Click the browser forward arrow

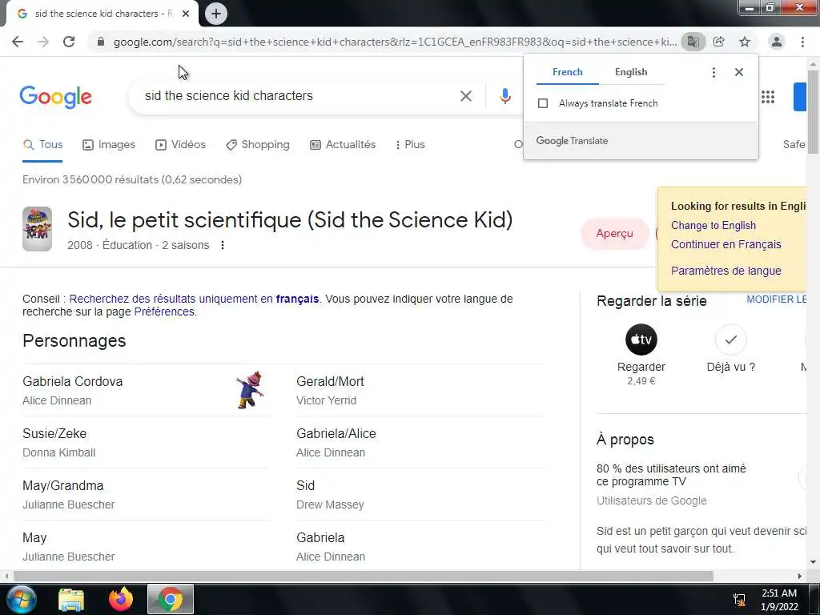(x=43, y=42)
